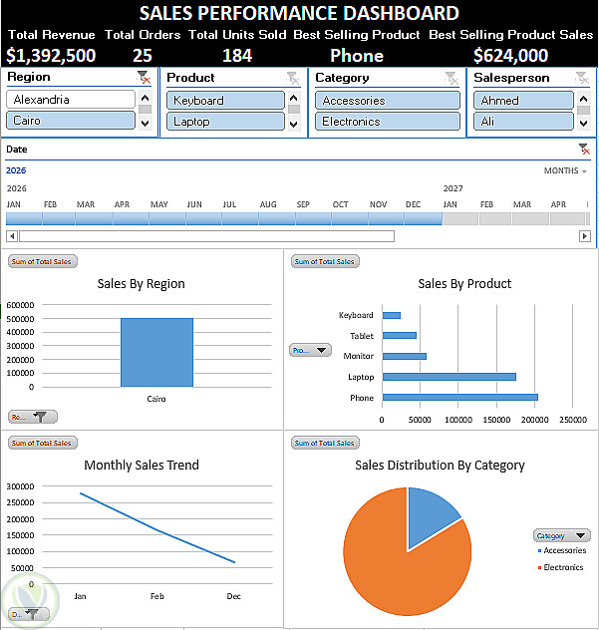
Task: Select the Cairo region slicer item
Action: point(71,121)
